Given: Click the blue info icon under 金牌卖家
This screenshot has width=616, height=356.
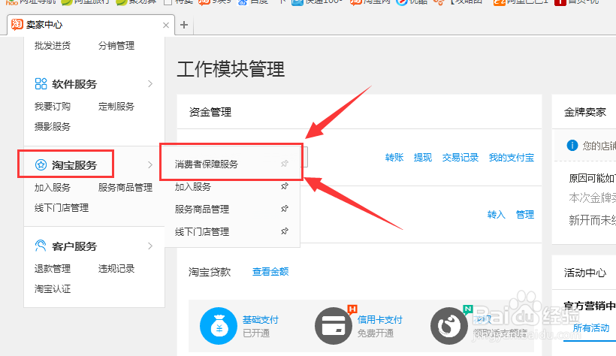Looking at the screenshot, I should tap(572, 146).
